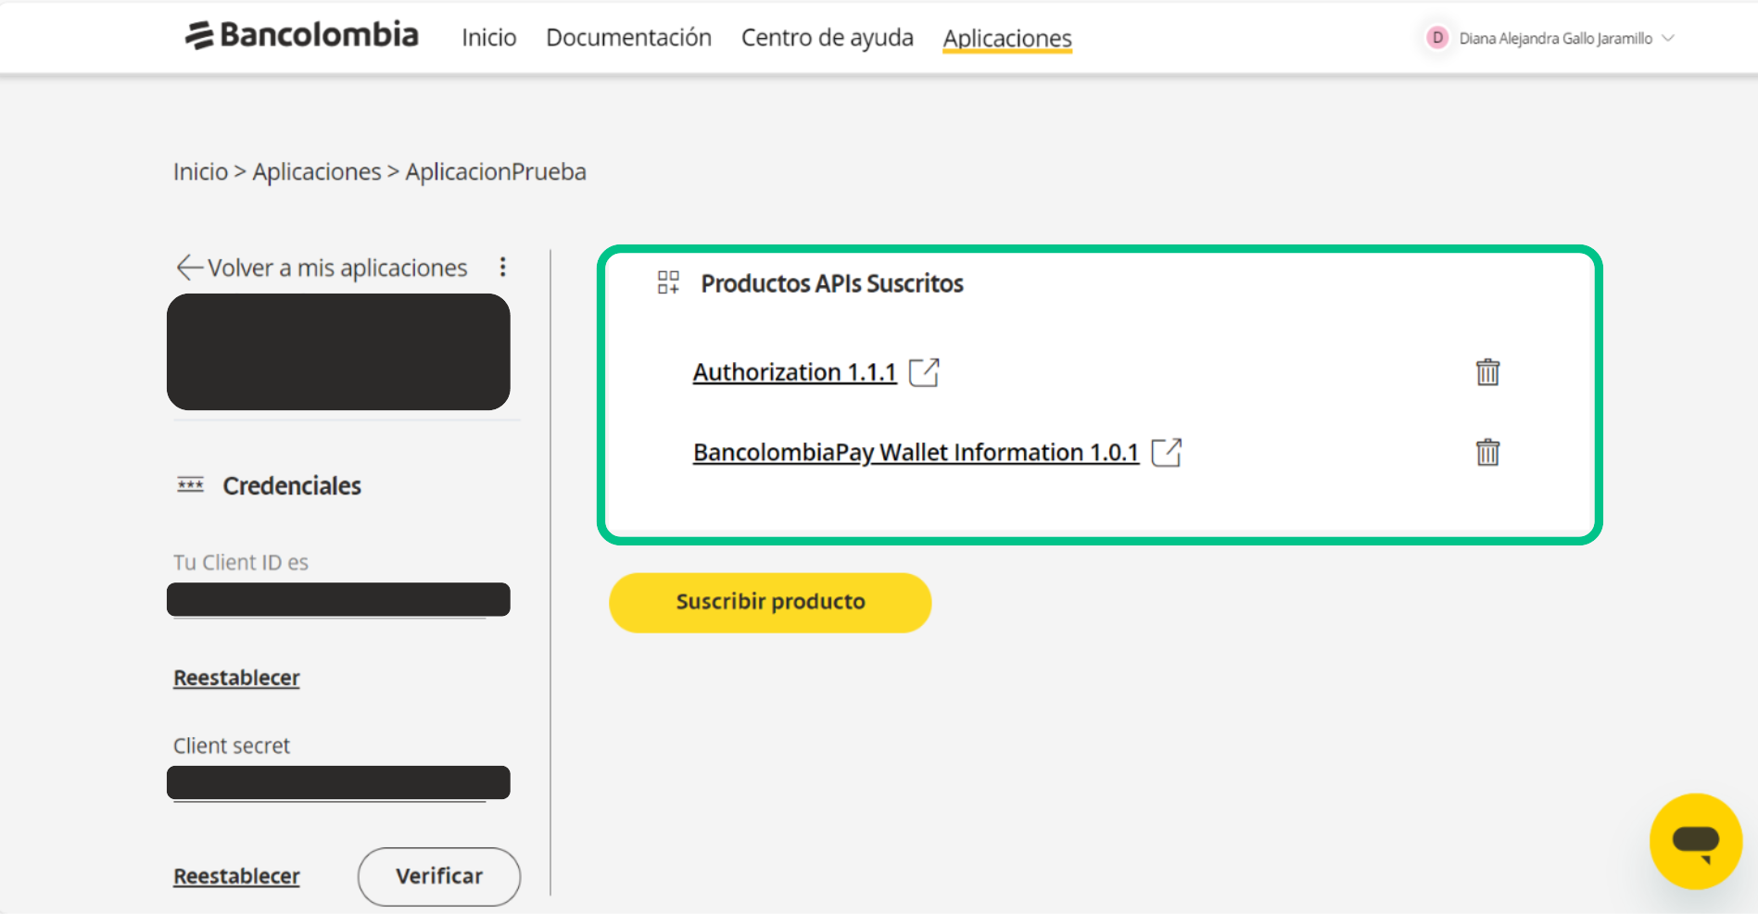Viewport: 1758px width, 914px height.
Task: Click the Tu Client ID es label
Action: click(241, 562)
